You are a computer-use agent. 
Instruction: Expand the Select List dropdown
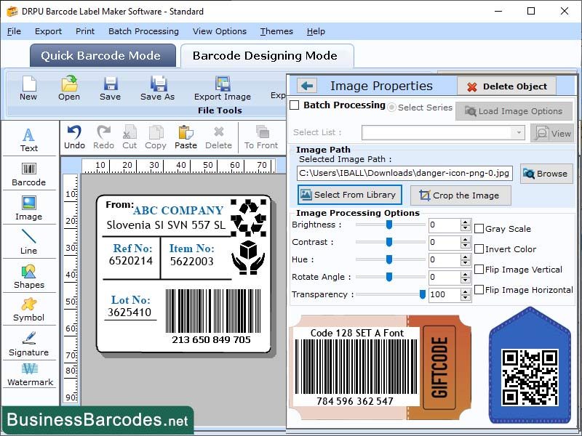tap(518, 133)
